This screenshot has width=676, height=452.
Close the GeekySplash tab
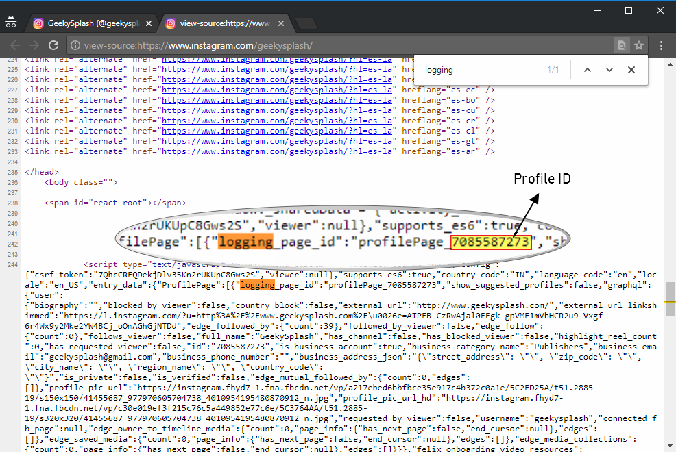[149, 23]
